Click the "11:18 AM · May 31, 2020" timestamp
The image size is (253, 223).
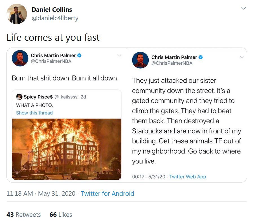coord(41,193)
